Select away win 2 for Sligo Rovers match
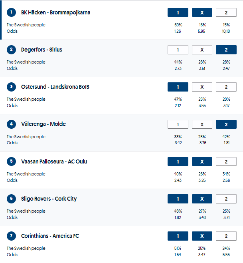The image size is (243, 263). (x=226, y=199)
